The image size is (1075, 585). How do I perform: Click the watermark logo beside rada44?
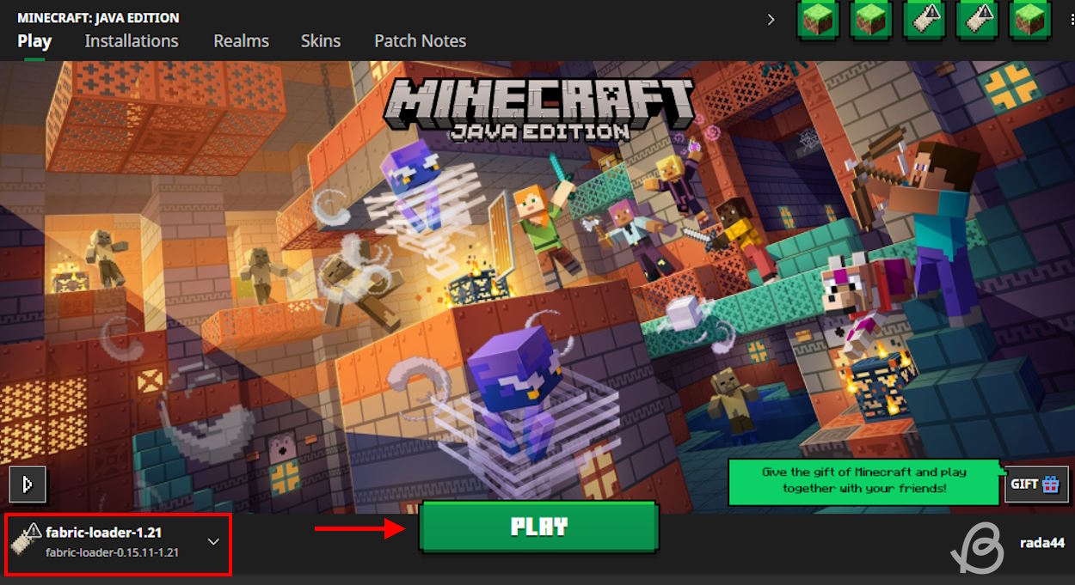click(x=978, y=547)
